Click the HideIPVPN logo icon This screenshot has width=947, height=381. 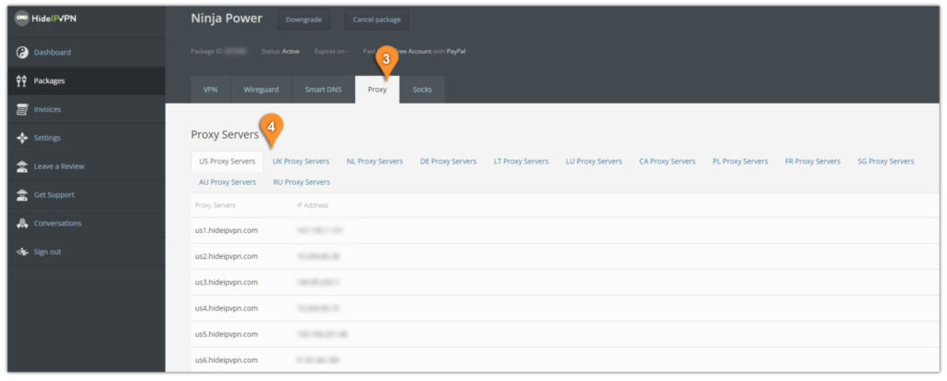[22, 18]
